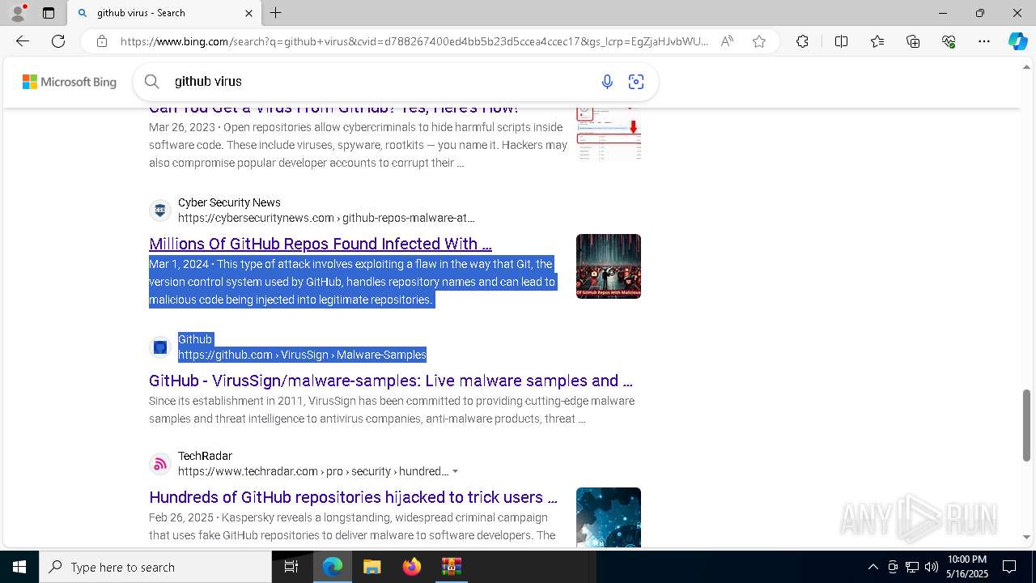1036x583 pixels.
Task: Go back to the previous page
Action: (23, 41)
